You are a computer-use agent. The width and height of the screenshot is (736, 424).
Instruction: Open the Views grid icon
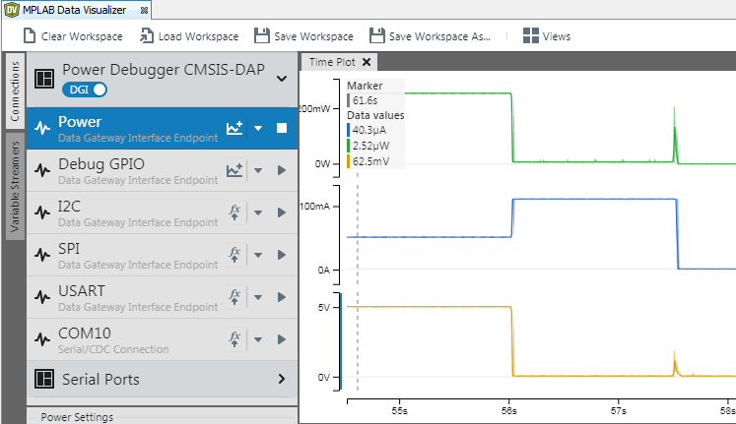[531, 36]
